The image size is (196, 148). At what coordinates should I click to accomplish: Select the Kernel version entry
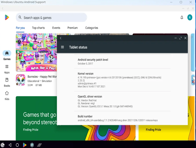[x=122, y=80]
